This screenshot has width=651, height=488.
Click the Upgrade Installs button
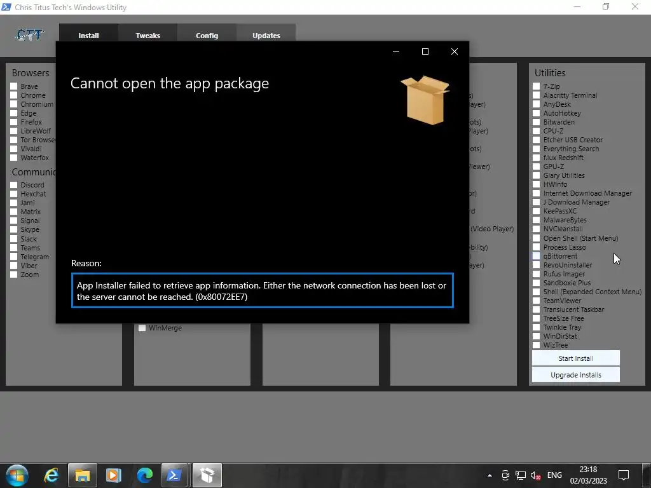[x=576, y=375]
